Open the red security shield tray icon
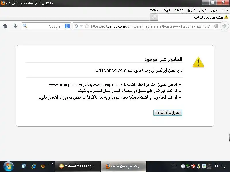Image resolution: width=230 pixels, height=172 pixels. click(x=193, y=166)
